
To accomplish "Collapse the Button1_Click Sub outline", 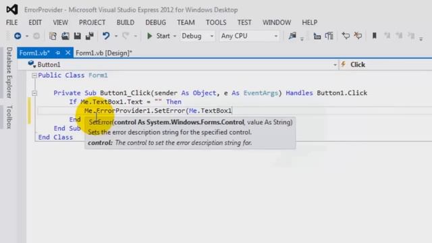I will coord(34,93).
